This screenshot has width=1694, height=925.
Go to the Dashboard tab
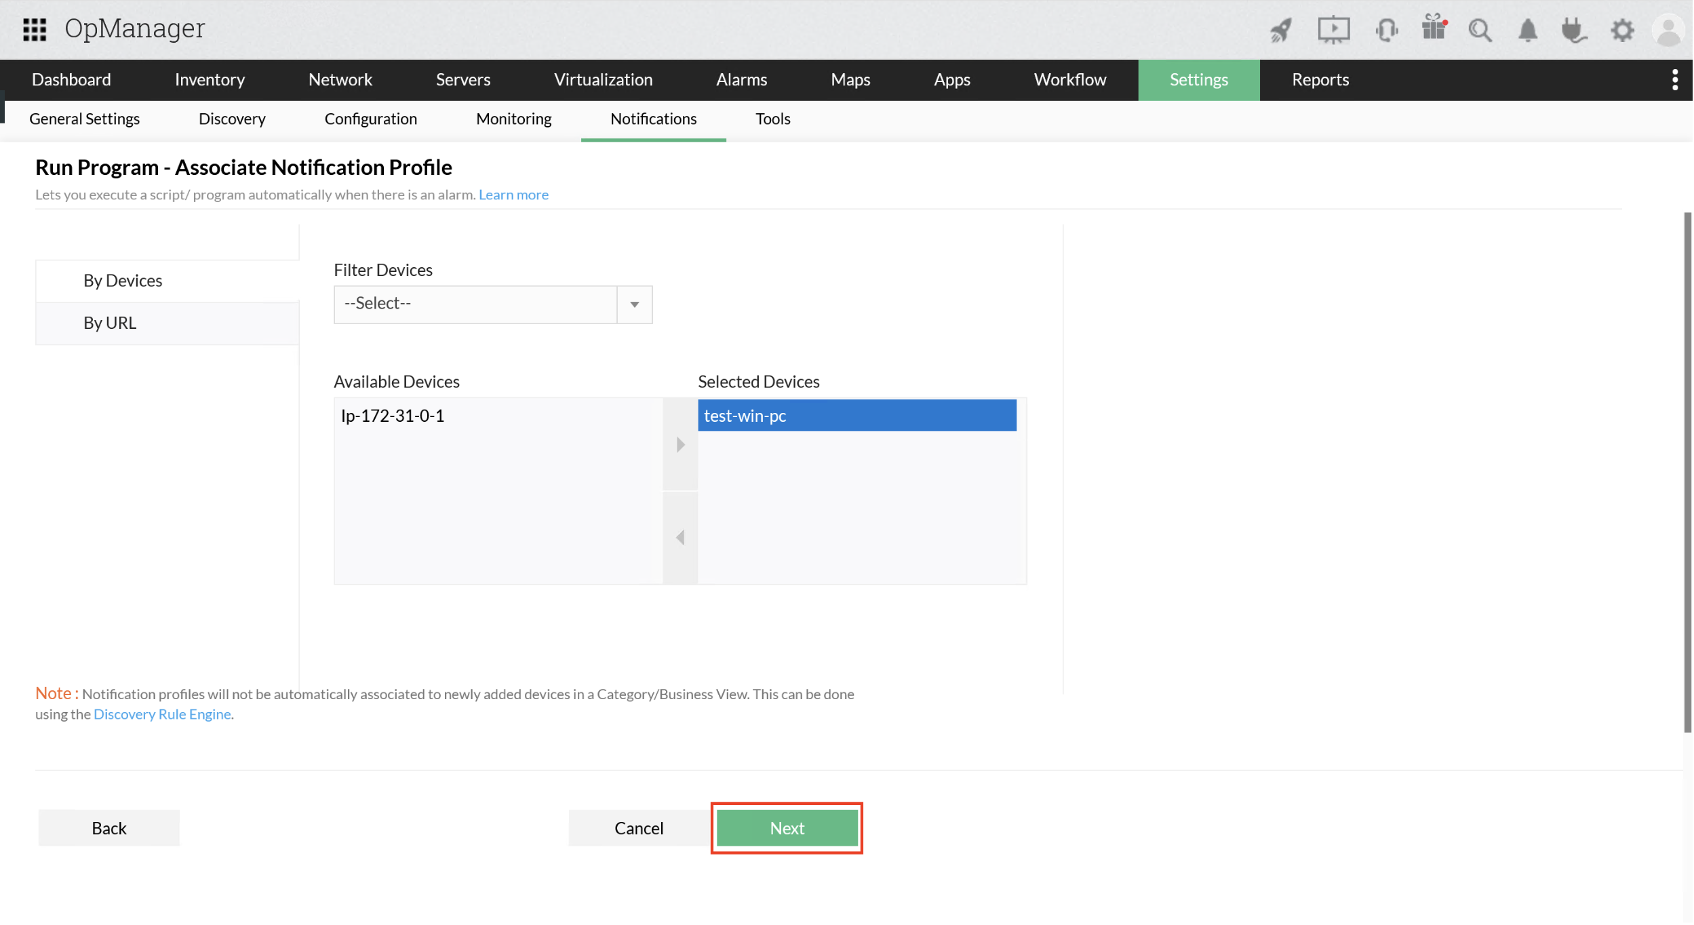click(x=71, y=80)
